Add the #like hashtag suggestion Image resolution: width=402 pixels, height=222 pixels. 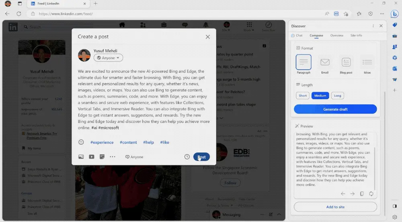pyautogui.click(x=164, y=143)
